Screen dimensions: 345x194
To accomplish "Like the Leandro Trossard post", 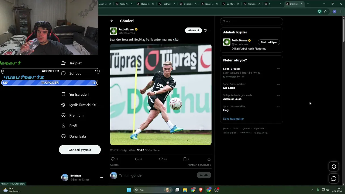I will click(x=161, y=159).
